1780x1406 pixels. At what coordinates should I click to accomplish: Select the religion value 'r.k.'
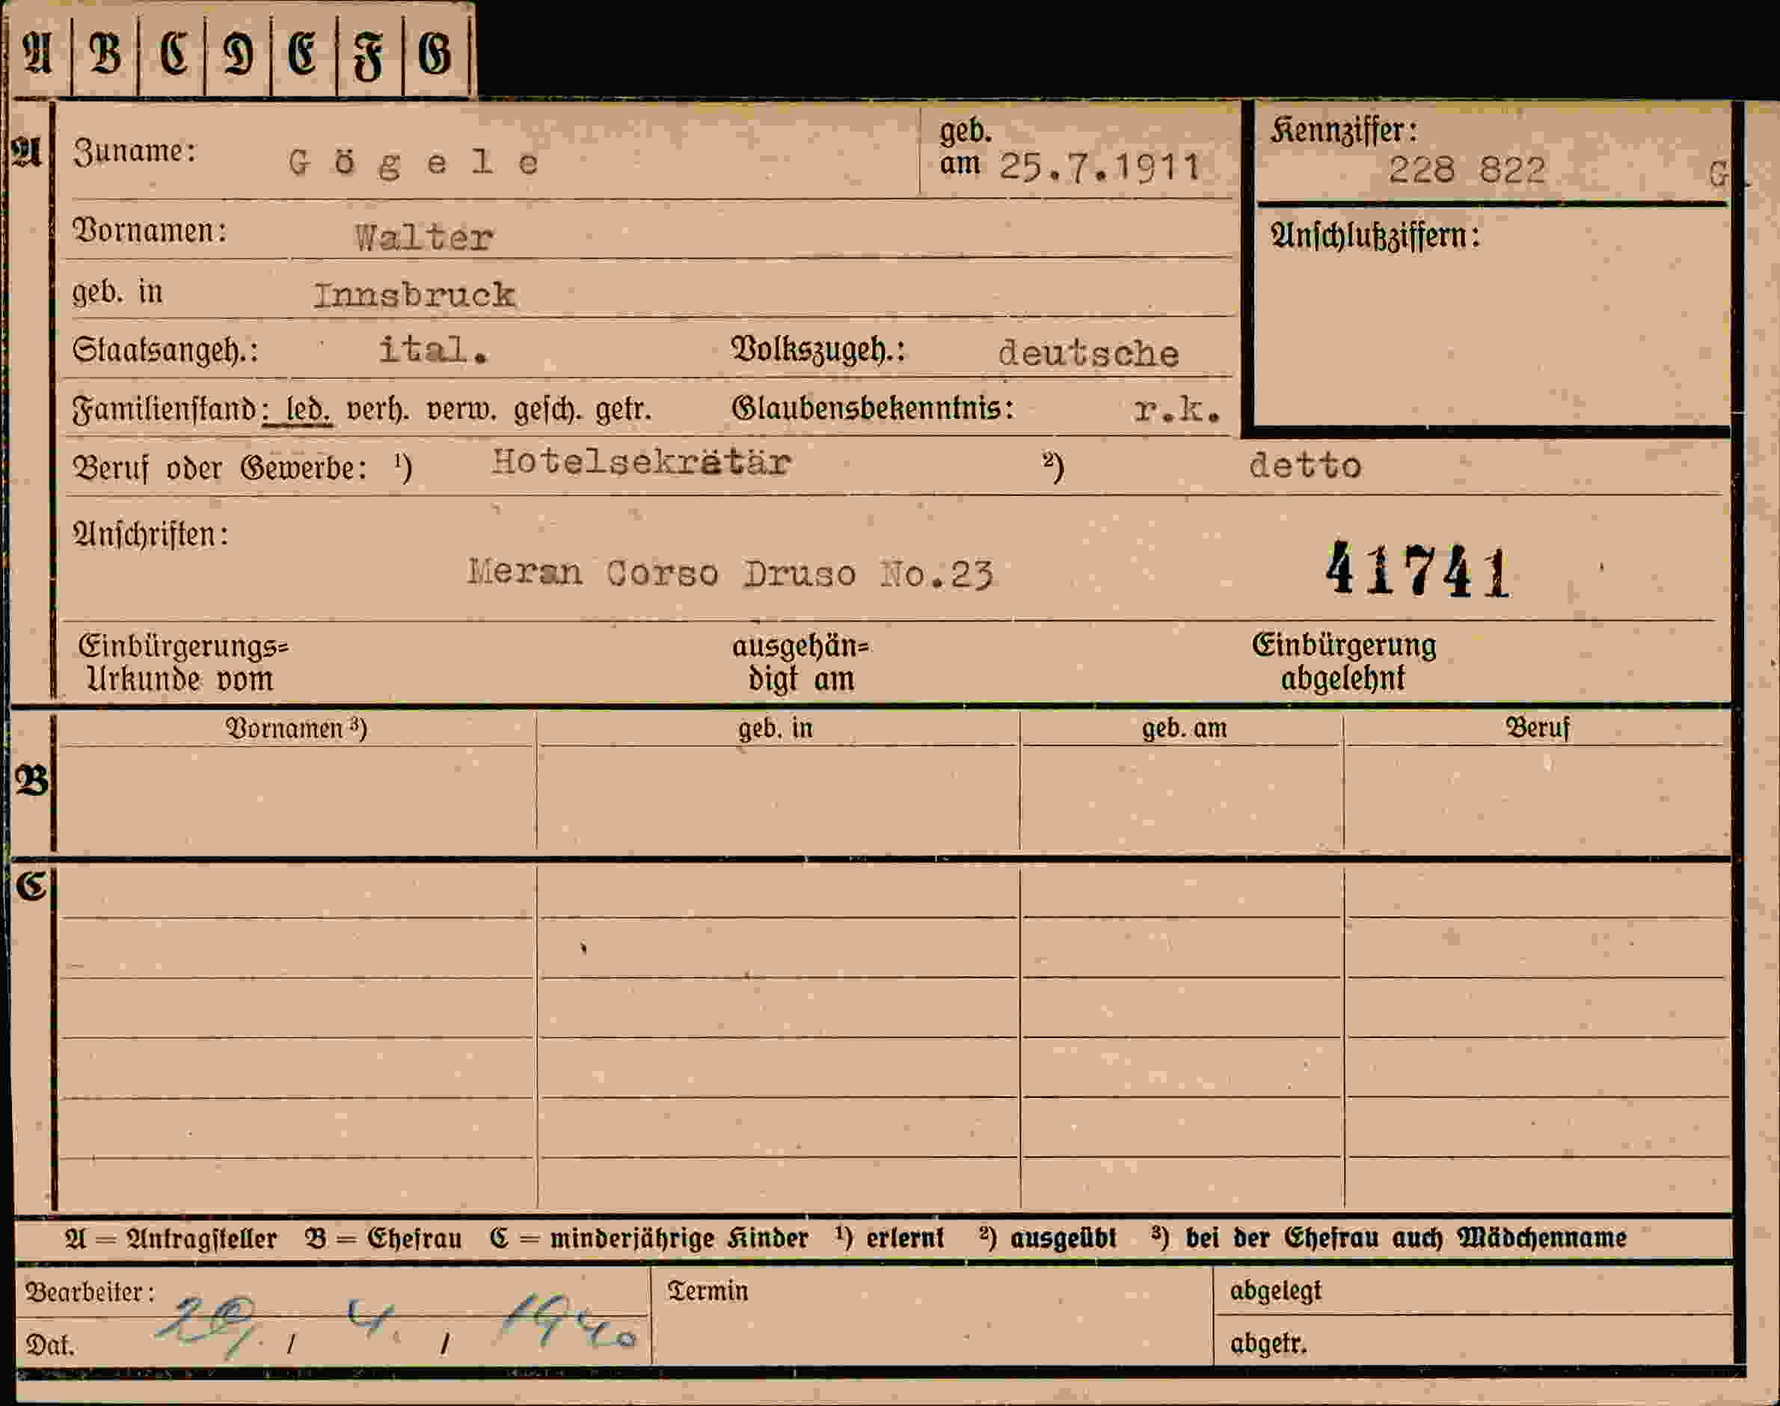pos(1176,409)
